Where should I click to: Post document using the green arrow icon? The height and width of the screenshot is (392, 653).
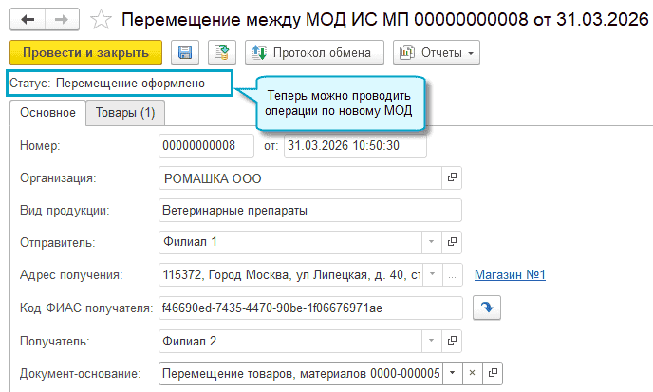click(222, 52)
